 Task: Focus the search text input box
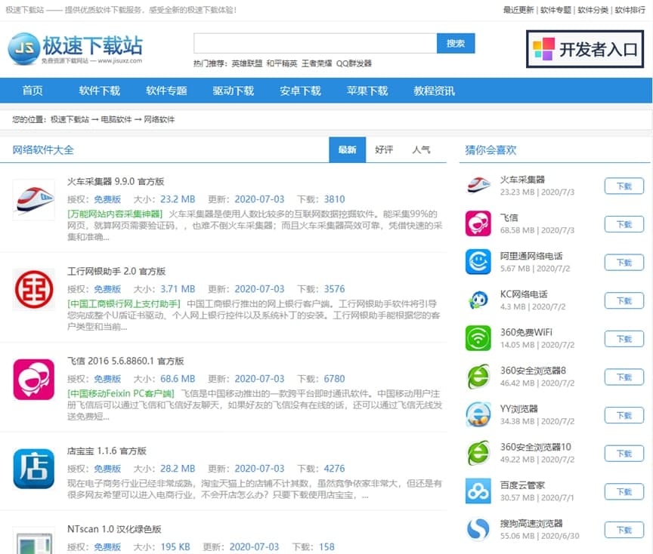coord(314,44)
